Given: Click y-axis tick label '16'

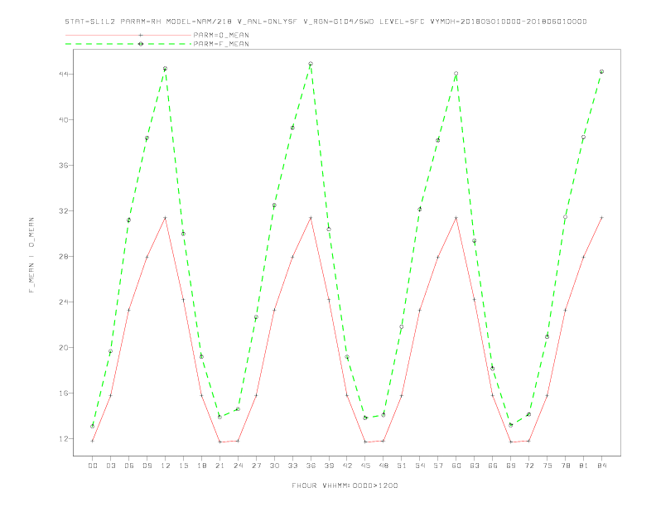Looking at the screenshot, I should pos(64,394).
